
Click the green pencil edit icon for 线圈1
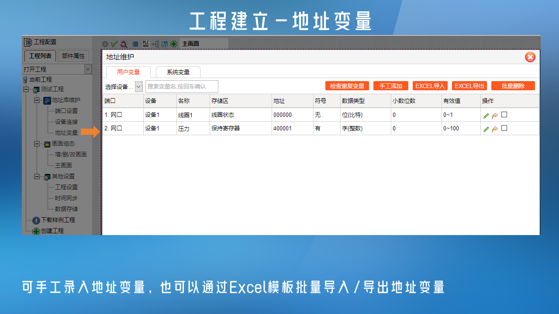point(486,116)
